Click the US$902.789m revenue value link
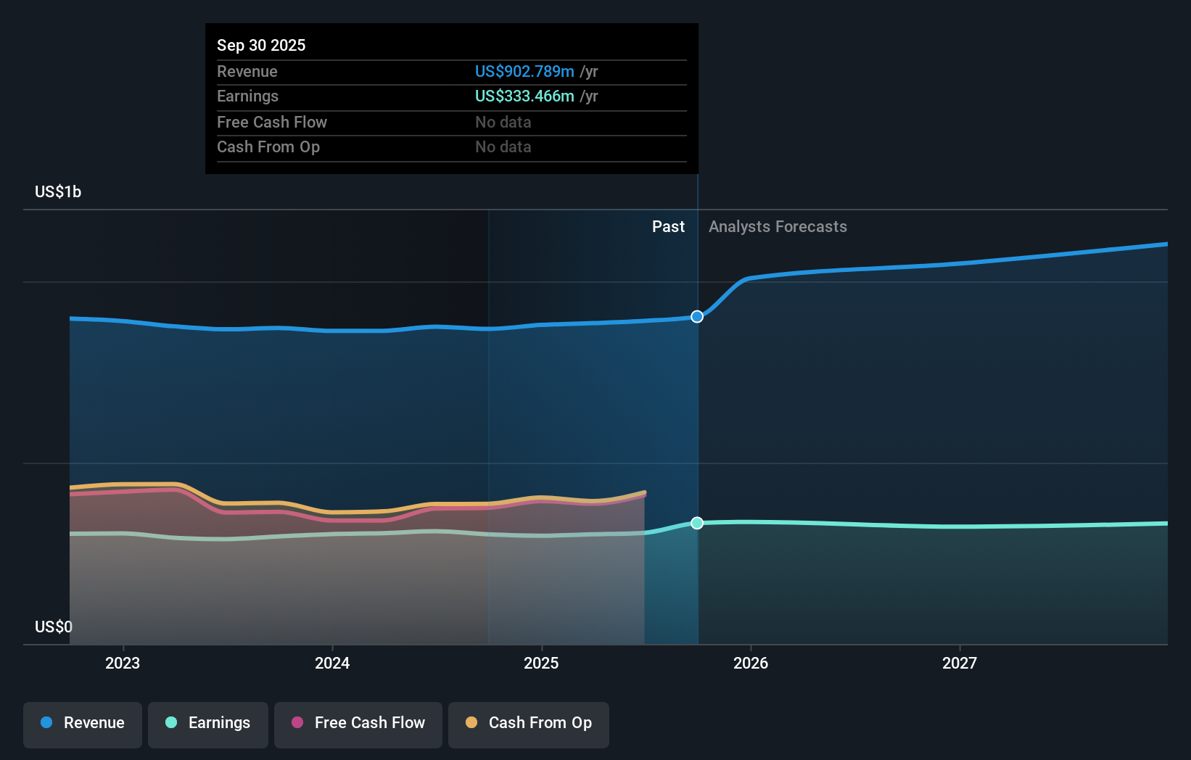Image resolution: width=1191 pixels, height=760 pixels. point(524,72)
